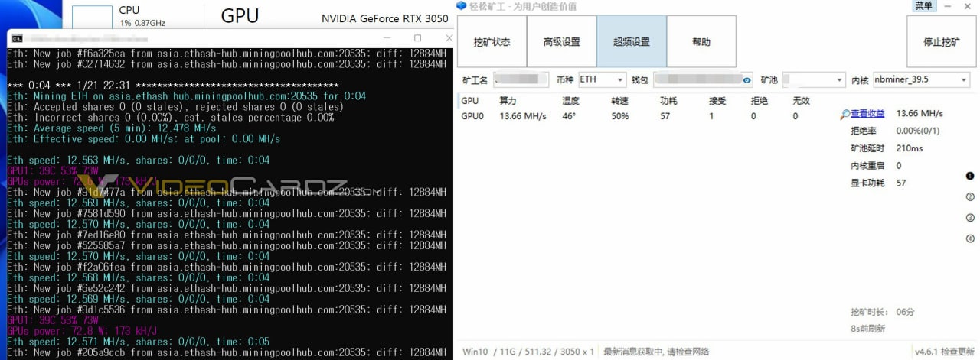Click the 'Eth: Accepted shares 0' console line
The image size is (980, 360).
click(x=175, y=107)
